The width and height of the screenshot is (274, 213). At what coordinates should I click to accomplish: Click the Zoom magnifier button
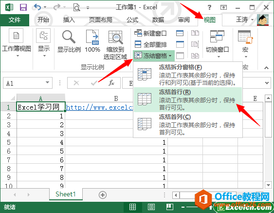click(x=69, y=41)
